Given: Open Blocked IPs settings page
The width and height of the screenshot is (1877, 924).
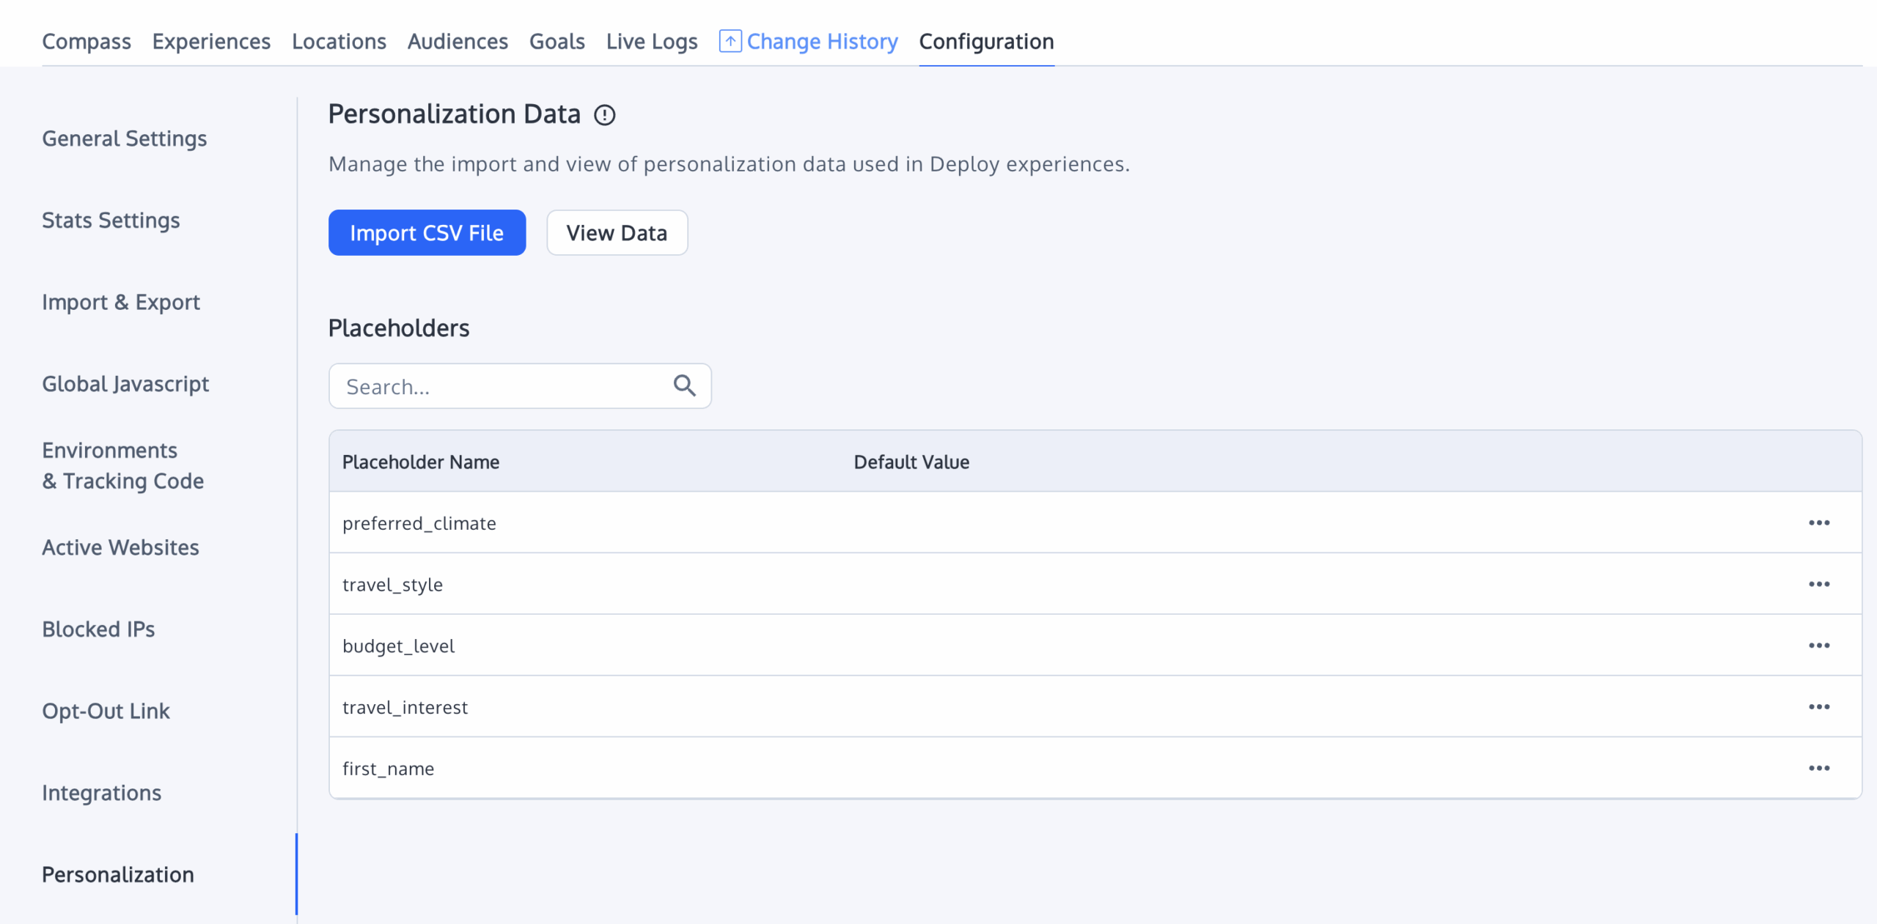Looking at the screenshot, I should coord(98,629).
